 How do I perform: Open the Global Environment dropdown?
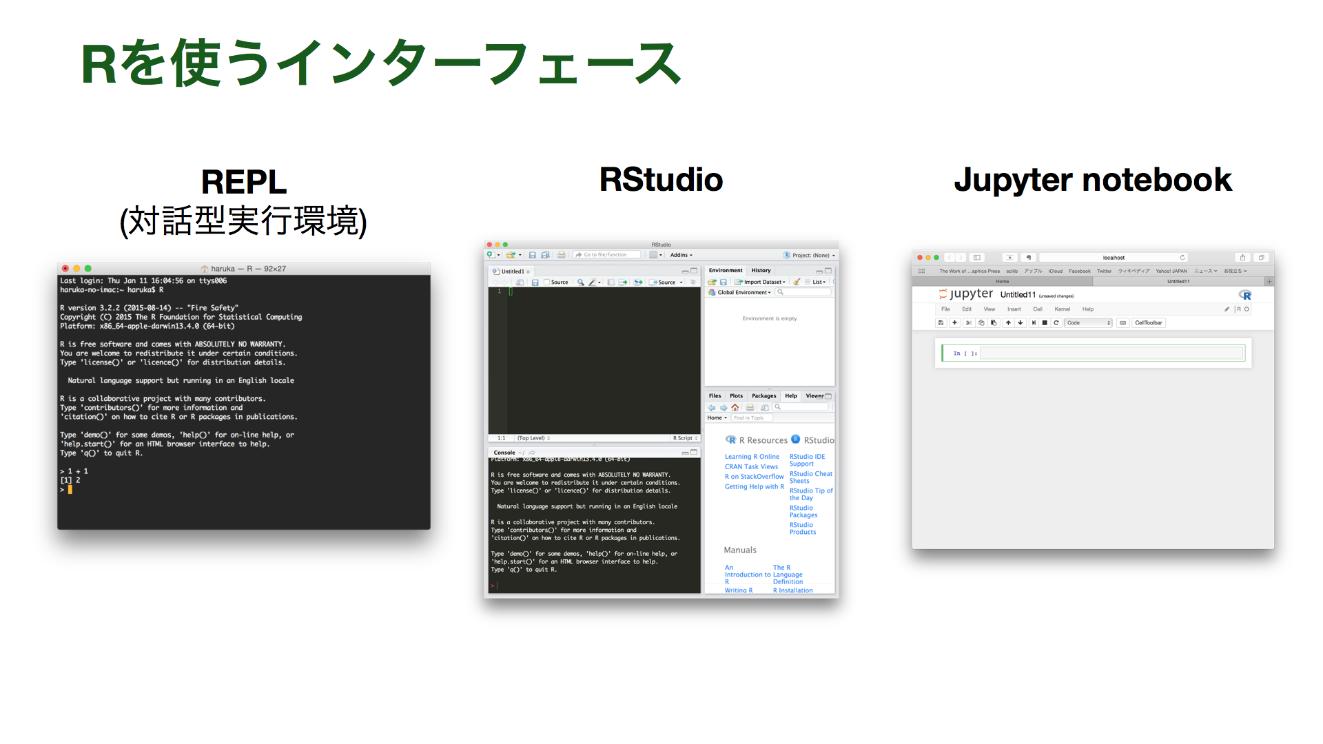click(743, 292)
